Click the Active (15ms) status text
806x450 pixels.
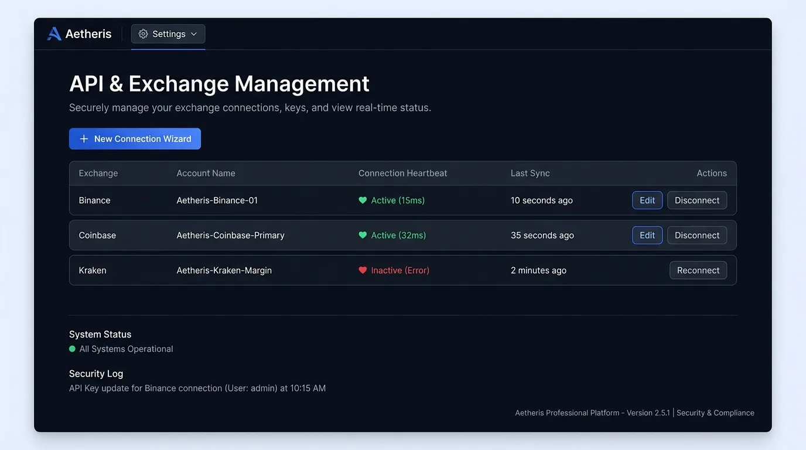(398, 200)
